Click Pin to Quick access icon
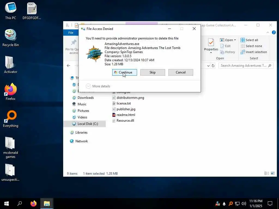Viewport: 279px width, 209px height. [x=73, y=42]
